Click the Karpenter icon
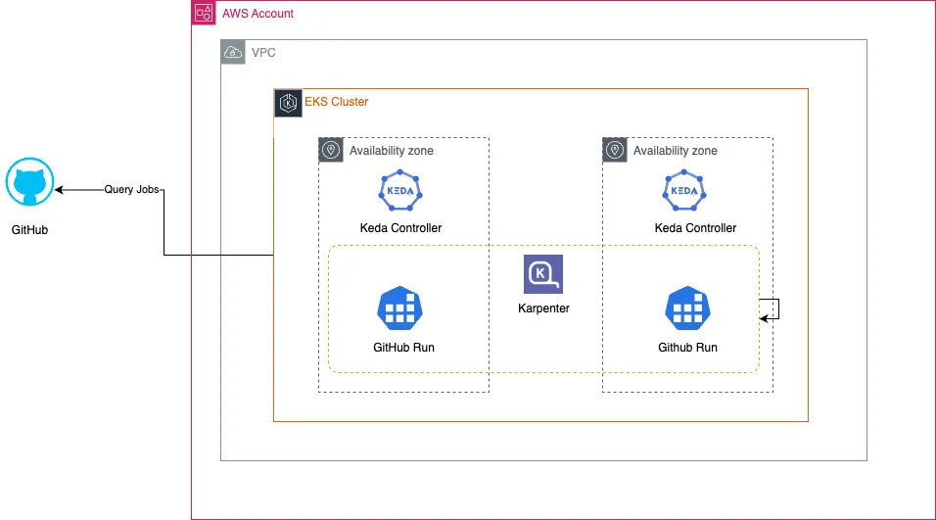The height and width of the screenshot is (520, 936). pos(543,274)
